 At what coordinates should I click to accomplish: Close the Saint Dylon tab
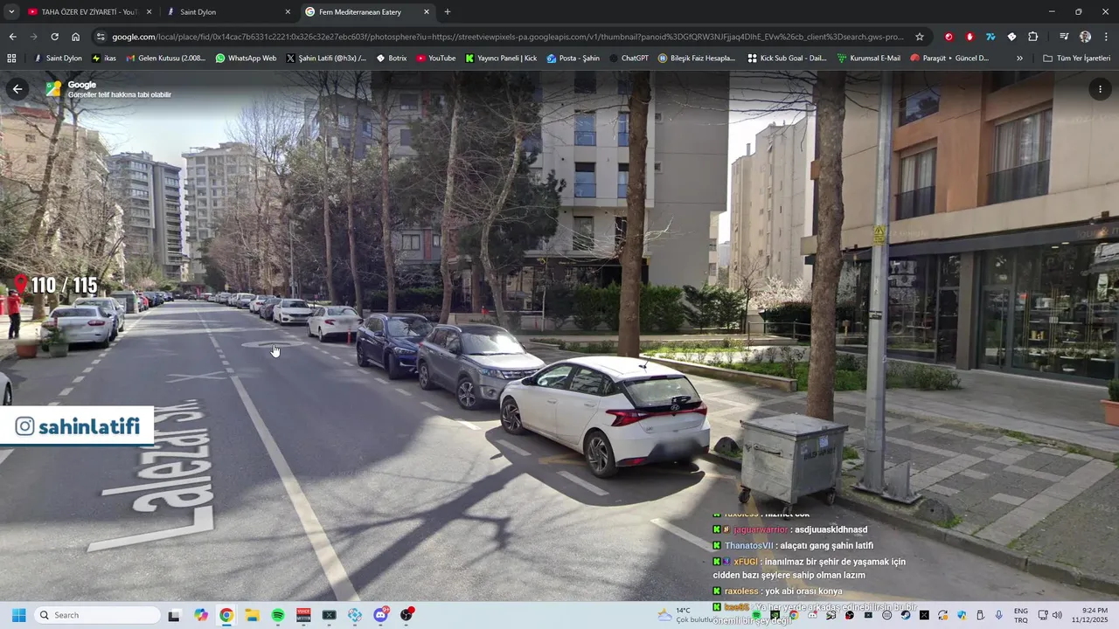[288, 12]
